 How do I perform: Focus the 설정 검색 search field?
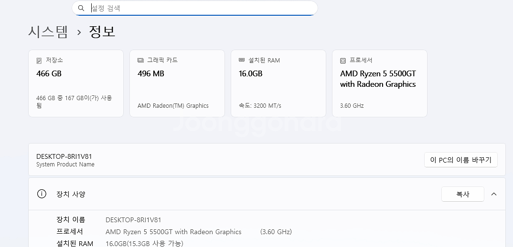[195, 8]
